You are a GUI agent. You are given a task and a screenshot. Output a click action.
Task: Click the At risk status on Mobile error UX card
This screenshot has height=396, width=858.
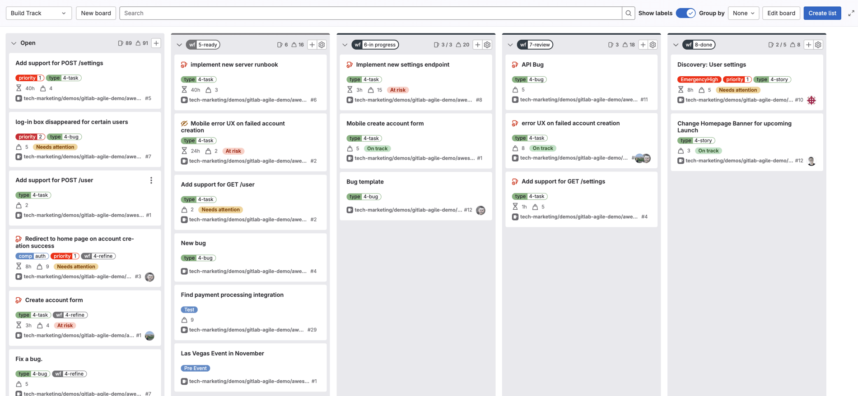point(233,151)
